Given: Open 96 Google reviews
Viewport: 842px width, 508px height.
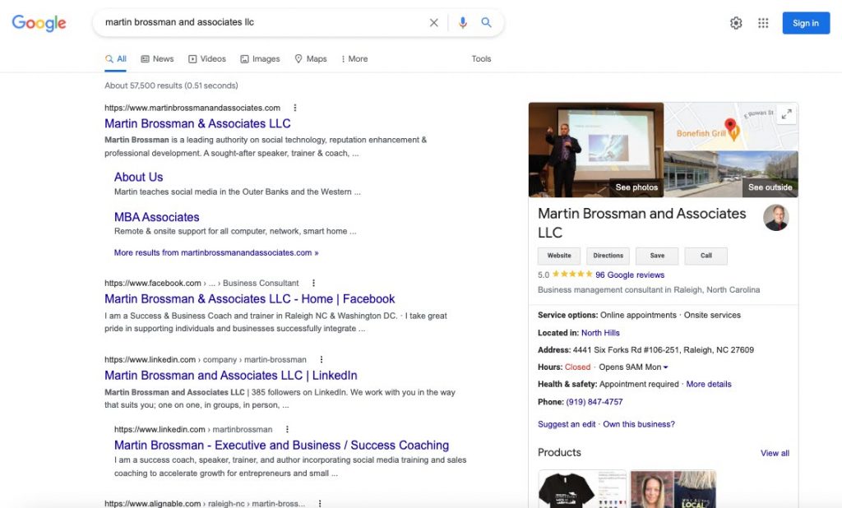Looking at the screenshot, I should [629, 275].
